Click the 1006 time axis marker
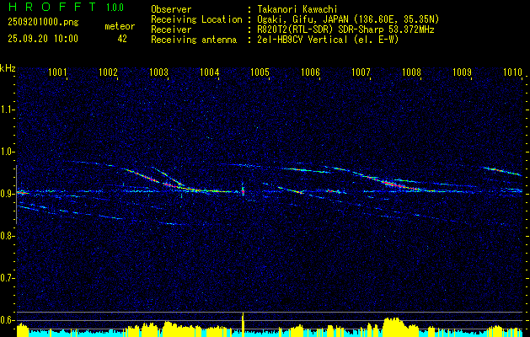 click(310, 72)
